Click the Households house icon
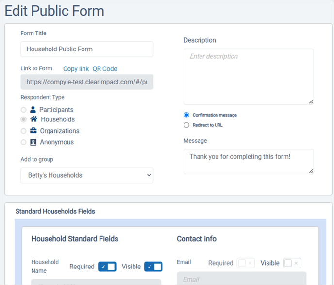 click(33, 119)
